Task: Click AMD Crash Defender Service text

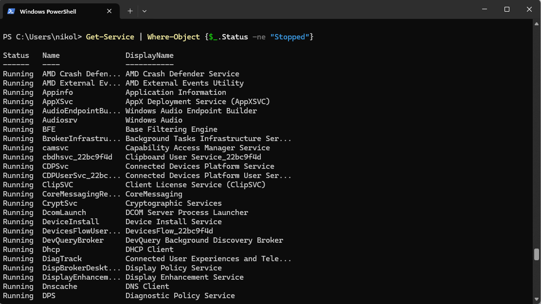Action: (182, 74)
